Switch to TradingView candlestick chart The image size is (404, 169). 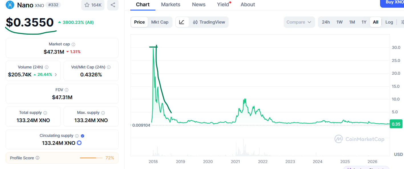pos(209,22)
